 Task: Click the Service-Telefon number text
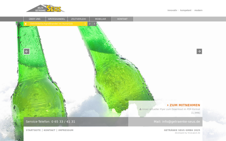tap(50, 121)
